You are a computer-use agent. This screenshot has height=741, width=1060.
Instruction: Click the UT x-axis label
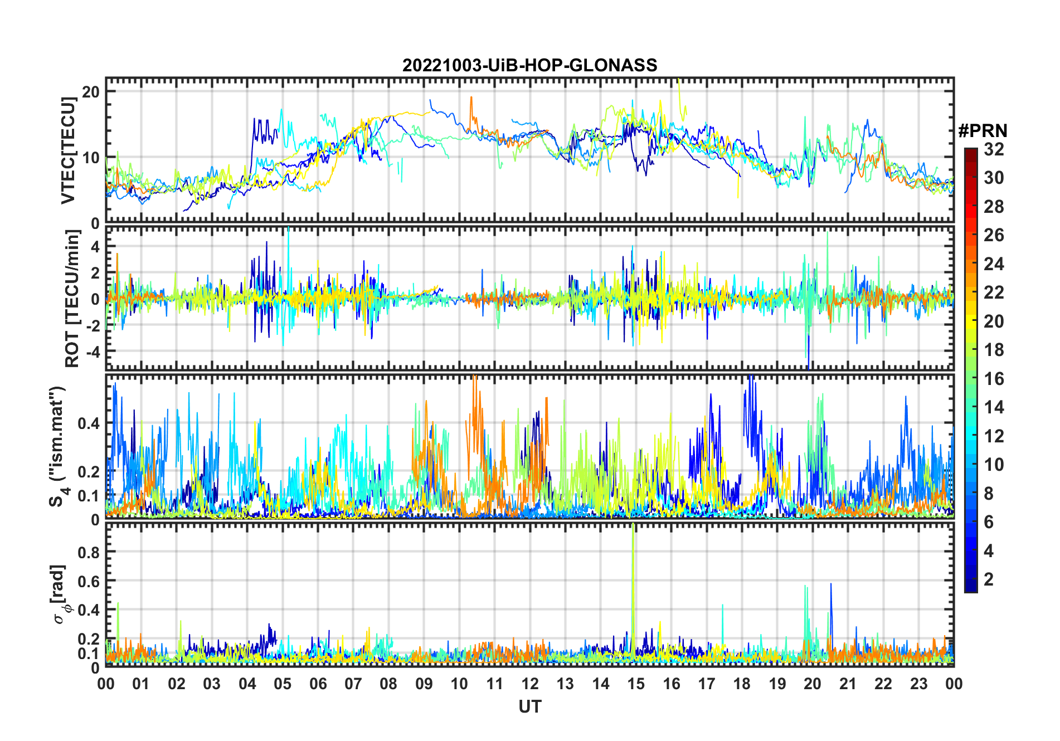pyautogui.click(x=529, y=706)
